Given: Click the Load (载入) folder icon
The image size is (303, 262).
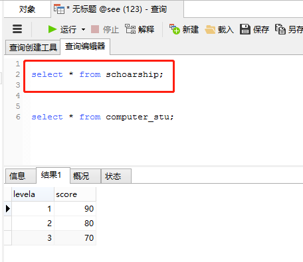Looking at the screenshot, I should pyautogui.click(x=210, y=29).
